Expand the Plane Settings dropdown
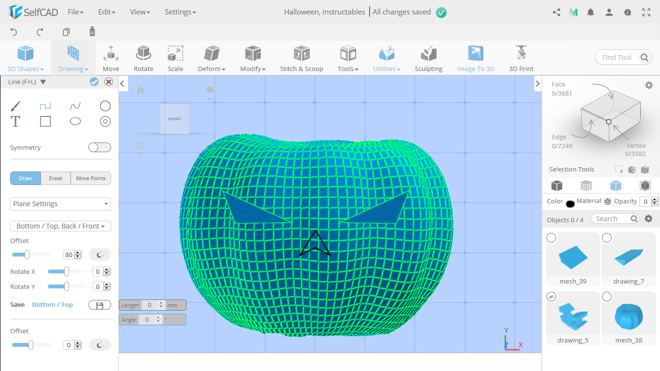Image resolution: width=660 pixels, height=371 pixels. click(60, 204)
